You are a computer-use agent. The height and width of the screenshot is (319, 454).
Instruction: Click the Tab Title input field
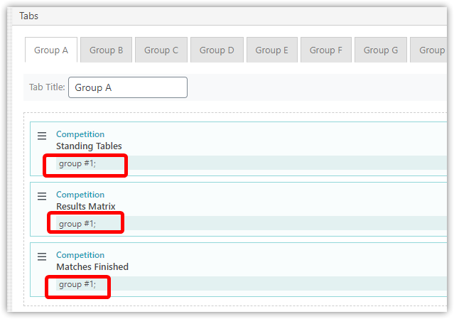tap(128, 87)
